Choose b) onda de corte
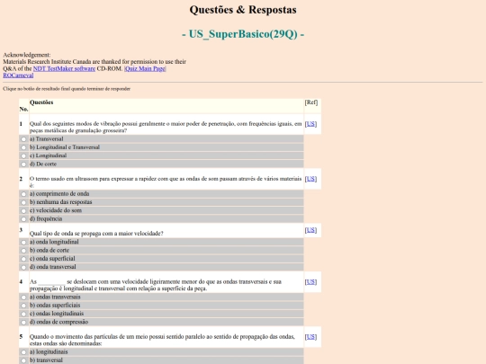Viewport: 486px width, 364px height. pyautogui.click(x=23, y=251)
